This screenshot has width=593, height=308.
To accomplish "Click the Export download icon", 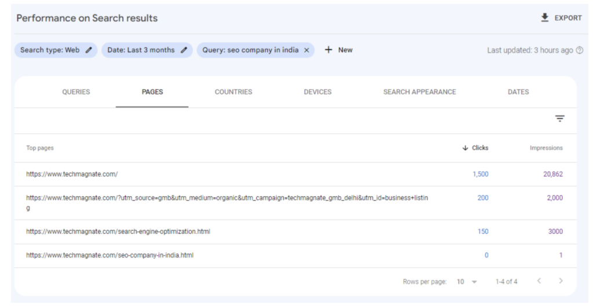I will pyautogui.click(x=544, y=18).
